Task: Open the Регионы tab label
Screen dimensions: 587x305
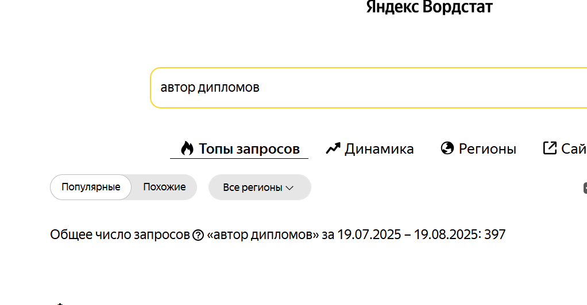Action: coord(488,148)
